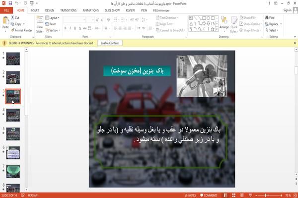
Task: Click the Find binoculars icon
Action: pos(267,18)
